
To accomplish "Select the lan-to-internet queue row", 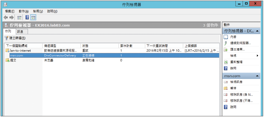I will click(112, 51).
